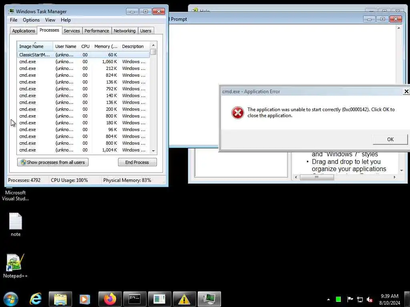Open Windows Explorer folder taskbar icon

coord(60,299)
